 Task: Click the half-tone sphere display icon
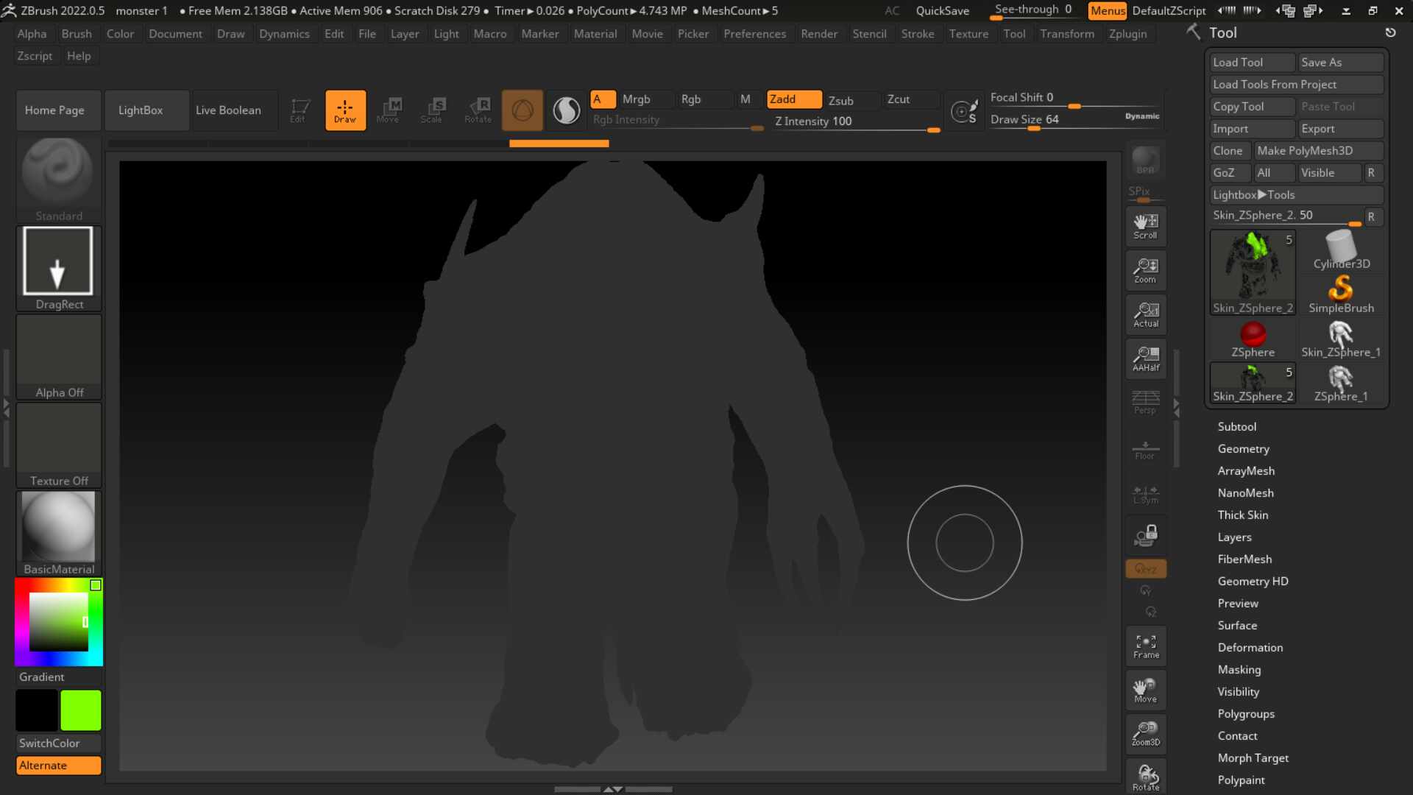[566, 110]
